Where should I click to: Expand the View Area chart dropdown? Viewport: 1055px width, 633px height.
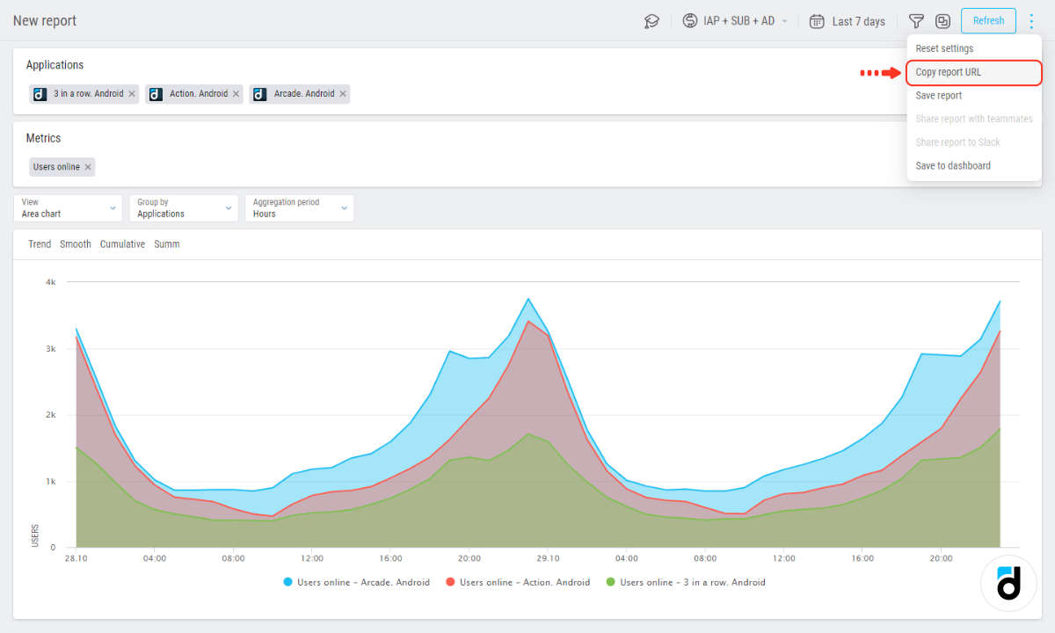tap(70, 208)
